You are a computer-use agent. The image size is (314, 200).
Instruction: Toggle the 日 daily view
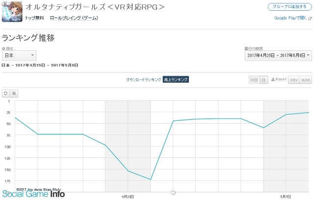(264, 80)
